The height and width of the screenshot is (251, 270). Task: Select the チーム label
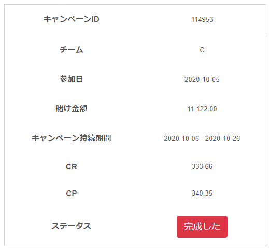pyautogui.click(x=72, y=50)
